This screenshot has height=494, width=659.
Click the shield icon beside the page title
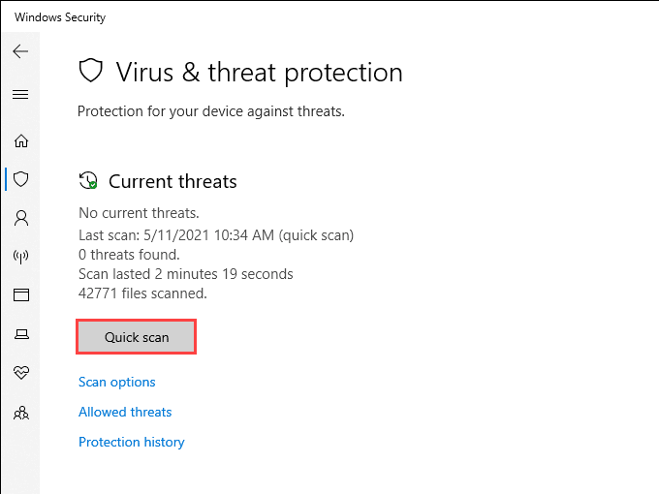pyautogui.click(x=90, y=72)
